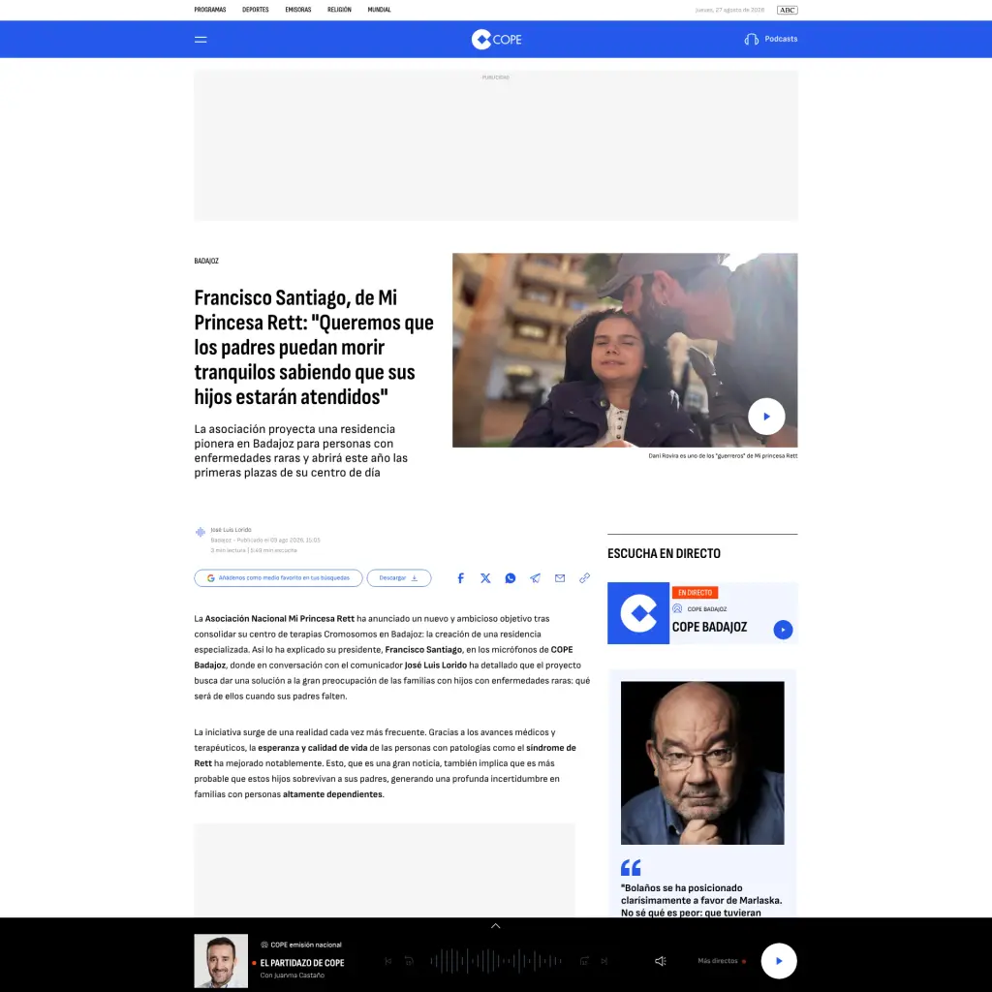Viewport: 992px width, 992px height.
Task: Read the Bolaños quote opinion piece
Action: tap(701, 900)
